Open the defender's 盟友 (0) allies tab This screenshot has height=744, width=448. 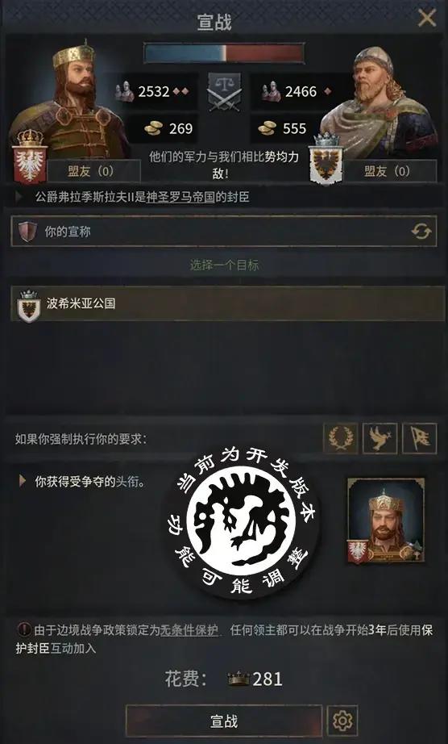[390, 171]
